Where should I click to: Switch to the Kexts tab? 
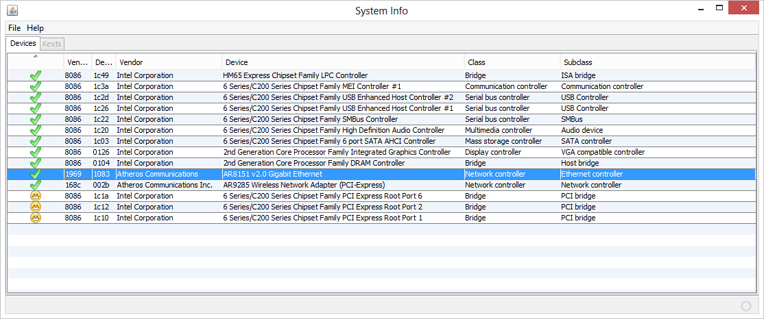(x=52, y=44)
